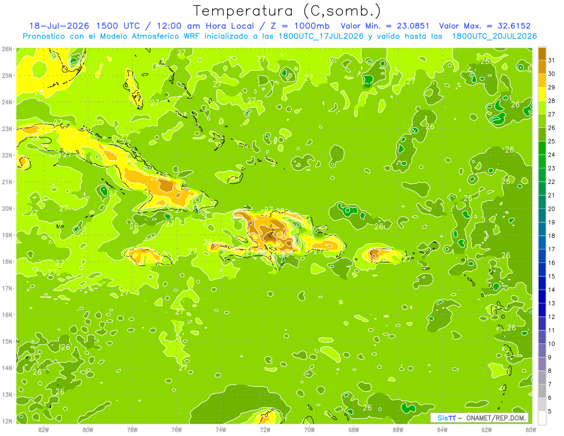
Task: Click the 22N latitude axis label
Action: coord(7,155)
